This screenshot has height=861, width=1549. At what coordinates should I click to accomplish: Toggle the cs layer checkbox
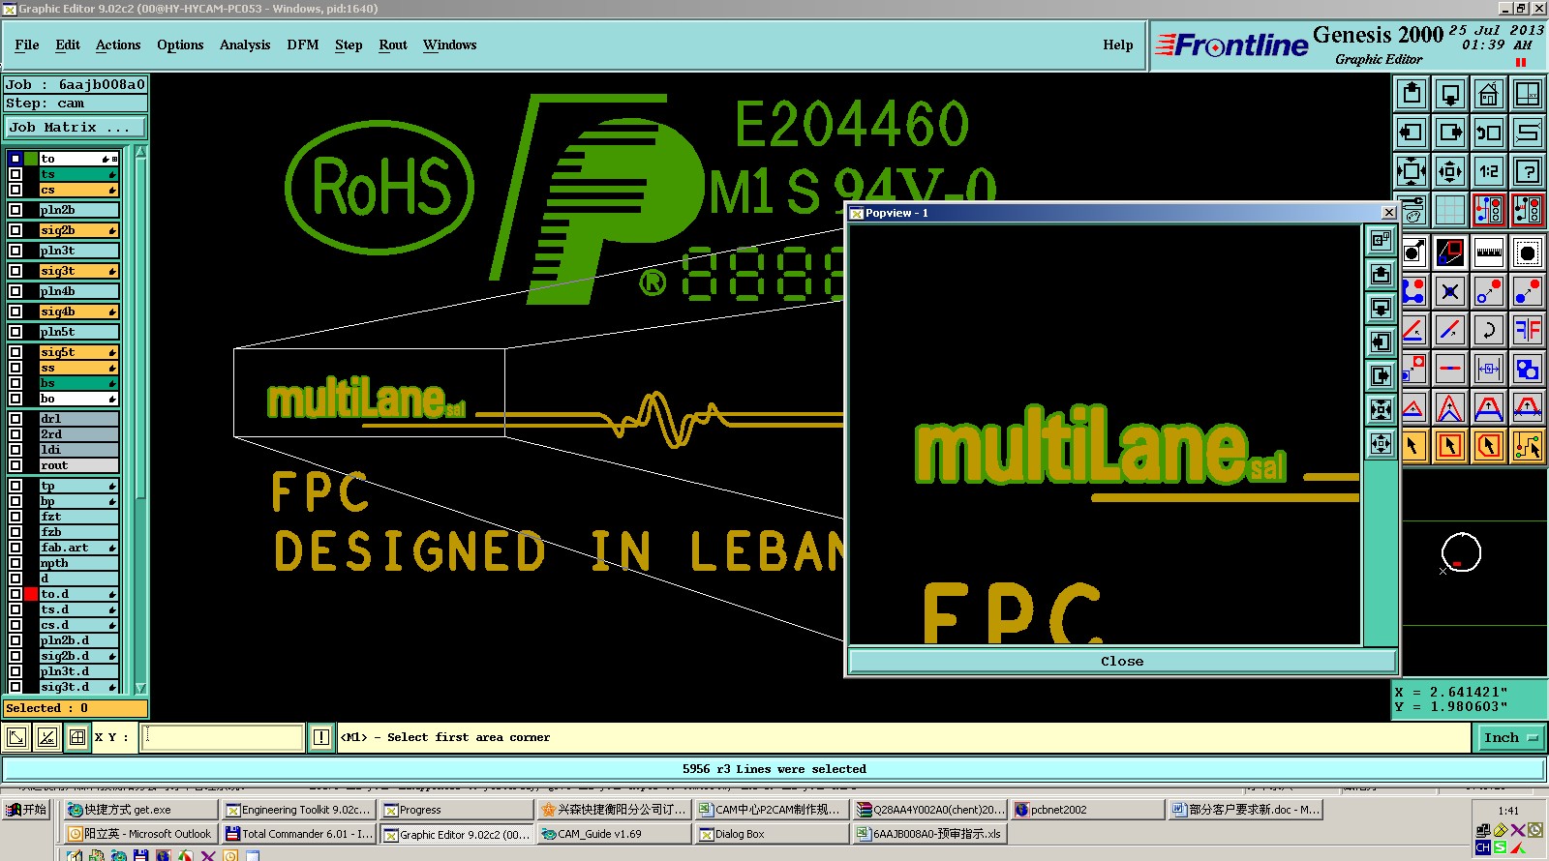[15, 190]
